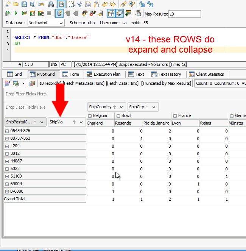Open the ShipVia field filter dropdown
The height and width of the screenshot is (251, 246).
81,122
